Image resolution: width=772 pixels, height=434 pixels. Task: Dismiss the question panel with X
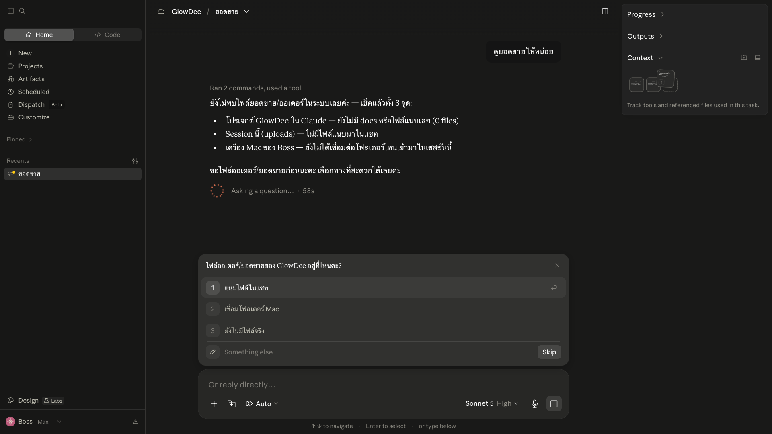(557, 265)
